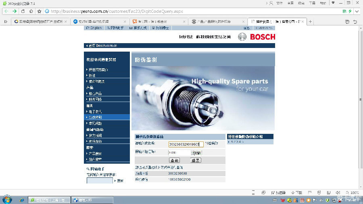
Task: Launch Internet Explorer from taskbar
Action: tap(21, 200)
